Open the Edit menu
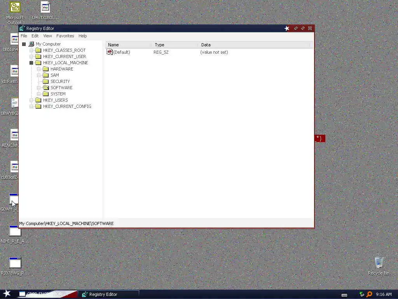Viewport: 398px width, 299px height. (x=35, y=36)
